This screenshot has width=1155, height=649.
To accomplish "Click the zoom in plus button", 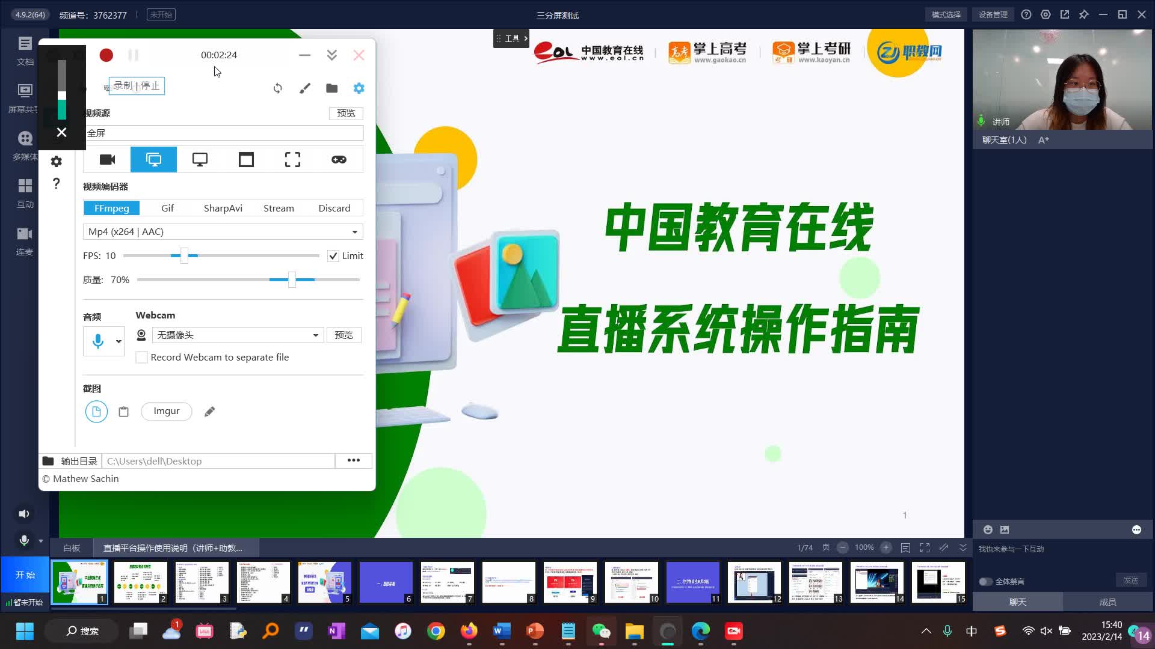I will click(886, 547).
